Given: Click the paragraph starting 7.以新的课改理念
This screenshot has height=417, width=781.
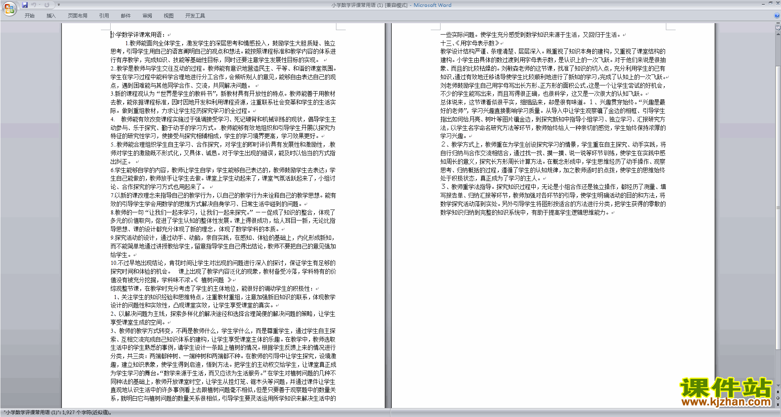Looking at the screenshot, I should (x=223, y=199).
